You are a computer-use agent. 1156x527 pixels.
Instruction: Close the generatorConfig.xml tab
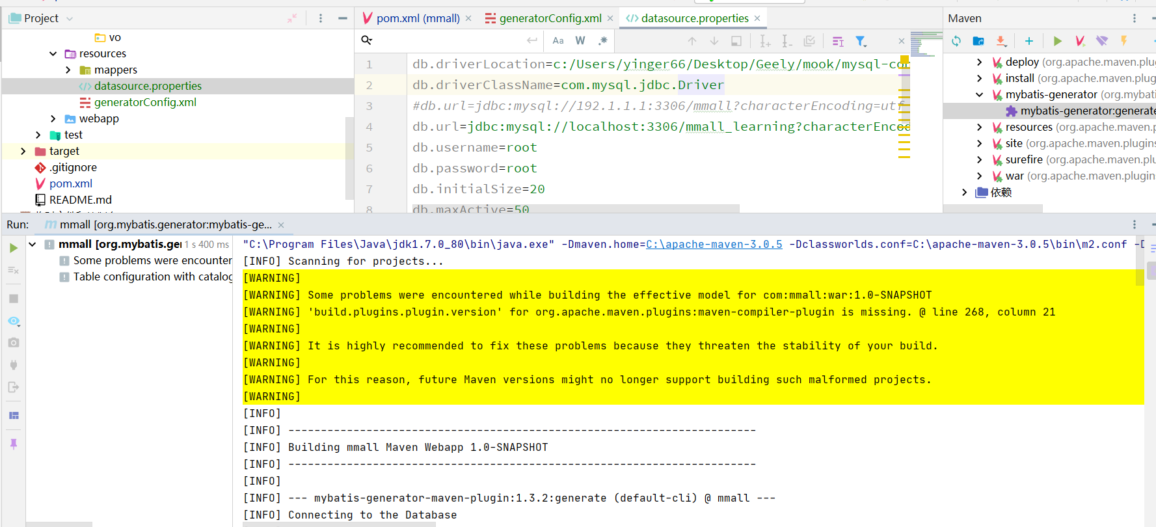tap(610, 18)
